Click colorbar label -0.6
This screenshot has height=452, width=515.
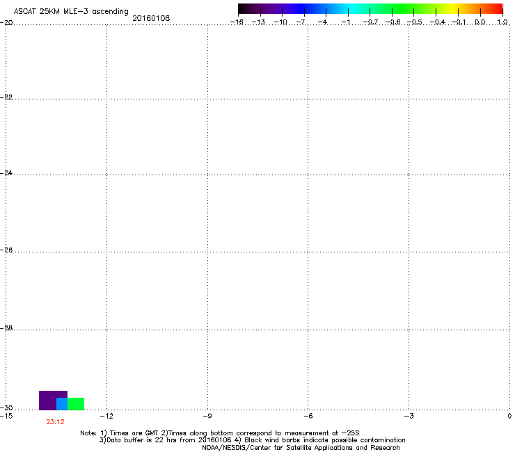pyautogui.click(x=393, y=22)
